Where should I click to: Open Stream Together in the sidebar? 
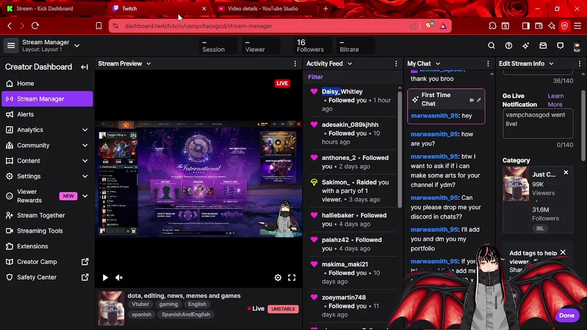[x=47, y=215]
